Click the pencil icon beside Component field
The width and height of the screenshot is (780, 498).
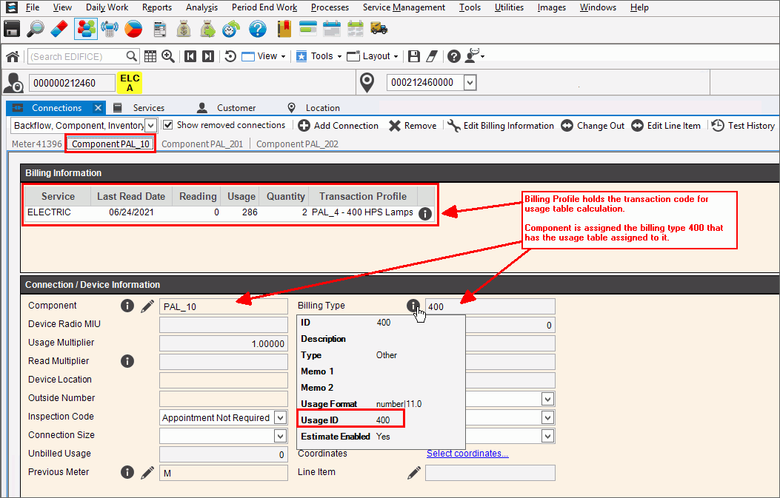click(x=147, y=306)
